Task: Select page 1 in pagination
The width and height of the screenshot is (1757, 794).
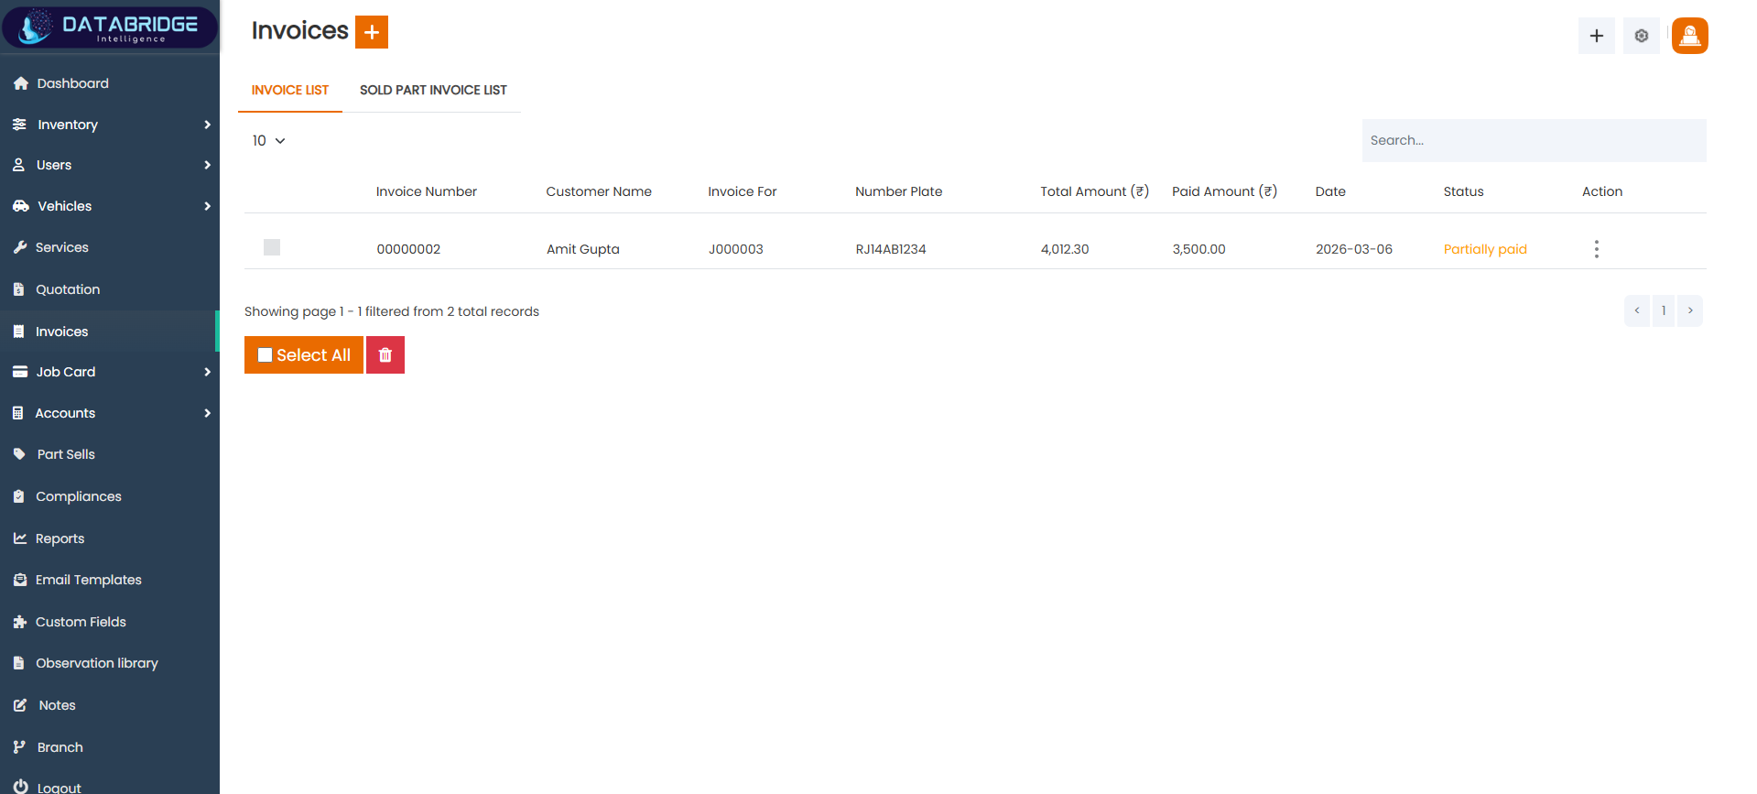Action: 1664,310
